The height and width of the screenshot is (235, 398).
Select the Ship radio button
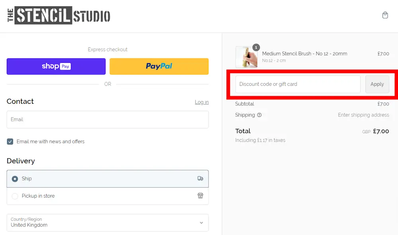click(x=14, y=179)
